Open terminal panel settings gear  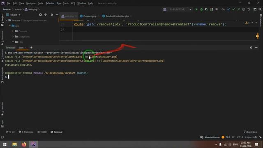pos(251,48)
